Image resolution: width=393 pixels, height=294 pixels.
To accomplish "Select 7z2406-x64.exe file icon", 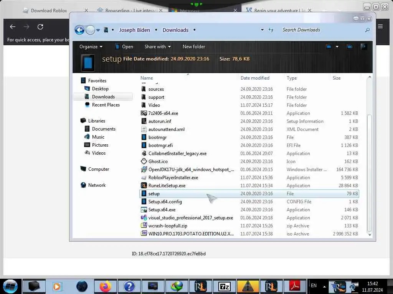I will (x=144, y=113).
